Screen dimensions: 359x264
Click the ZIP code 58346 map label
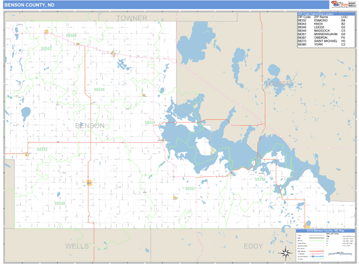pos(99,90)
